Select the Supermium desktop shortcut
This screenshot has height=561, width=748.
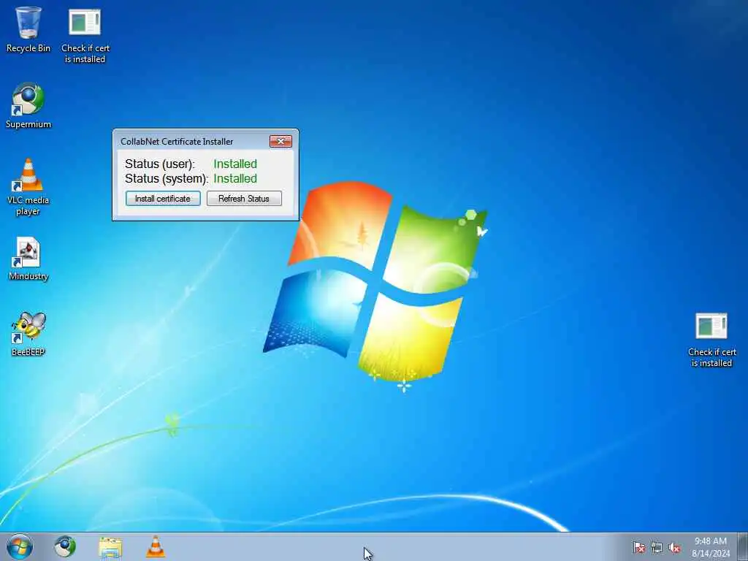click(x=28, y=105)
